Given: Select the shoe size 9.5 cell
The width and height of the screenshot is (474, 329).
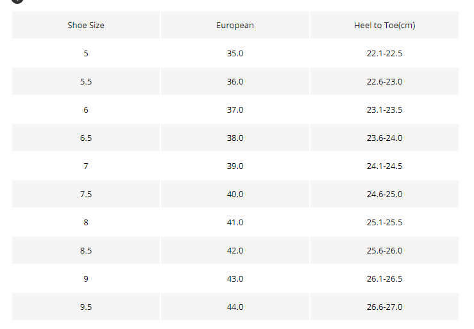Looking at the screenshot, I should 86,307.
